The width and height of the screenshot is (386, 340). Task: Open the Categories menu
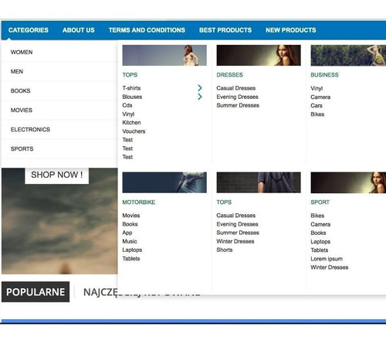pyautogui.click(x=29, y=30)
